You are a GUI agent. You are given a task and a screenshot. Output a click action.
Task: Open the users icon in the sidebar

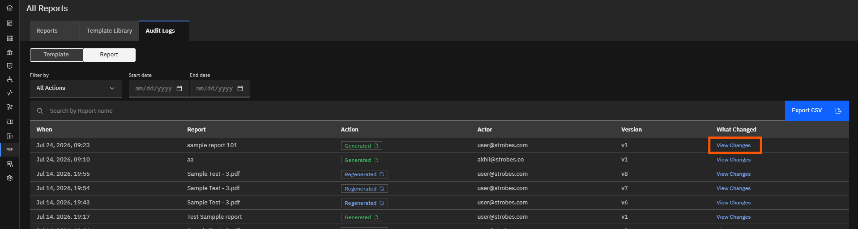(x=9, y=164)
